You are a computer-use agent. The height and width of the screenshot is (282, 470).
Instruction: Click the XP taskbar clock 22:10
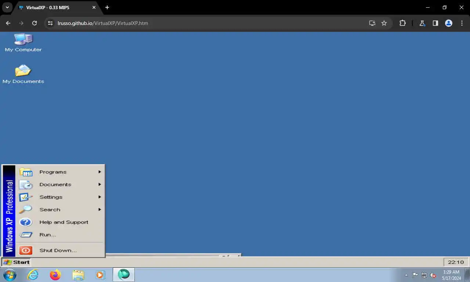(456, 262)
